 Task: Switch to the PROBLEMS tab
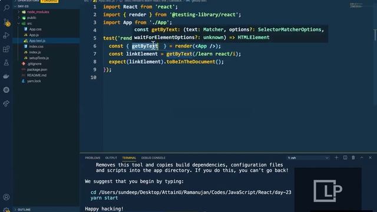[x=92, y=158]
